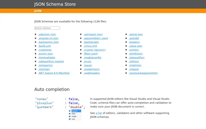The width and height of the screenshot is (206, 129).
Task: Open the .mtaext schema link
Action: [x=134, y=69]
